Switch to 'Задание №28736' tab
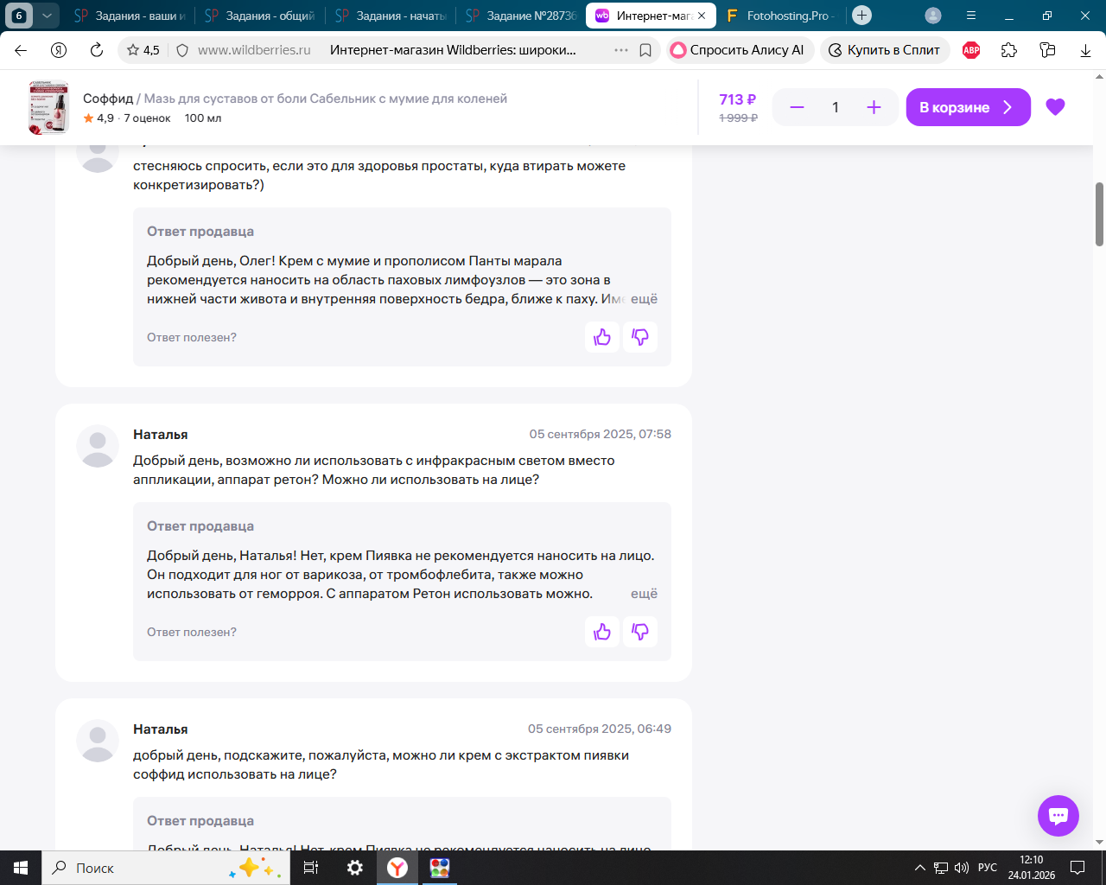Viewport: 1106px width, 885px height. coord(521,16)
